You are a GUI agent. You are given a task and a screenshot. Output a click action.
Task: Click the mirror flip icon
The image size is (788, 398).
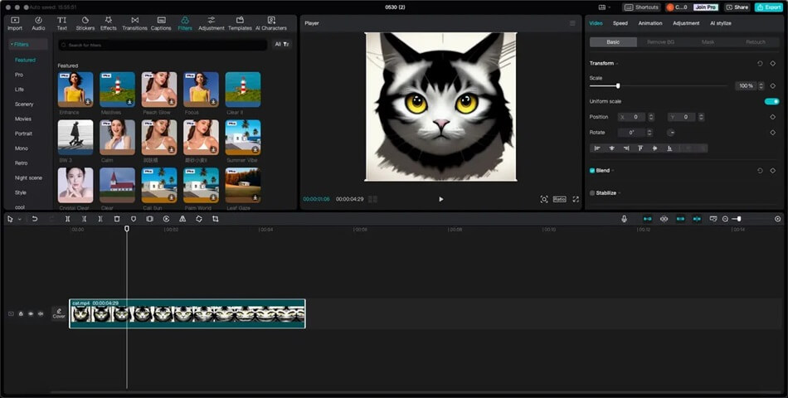182,219
